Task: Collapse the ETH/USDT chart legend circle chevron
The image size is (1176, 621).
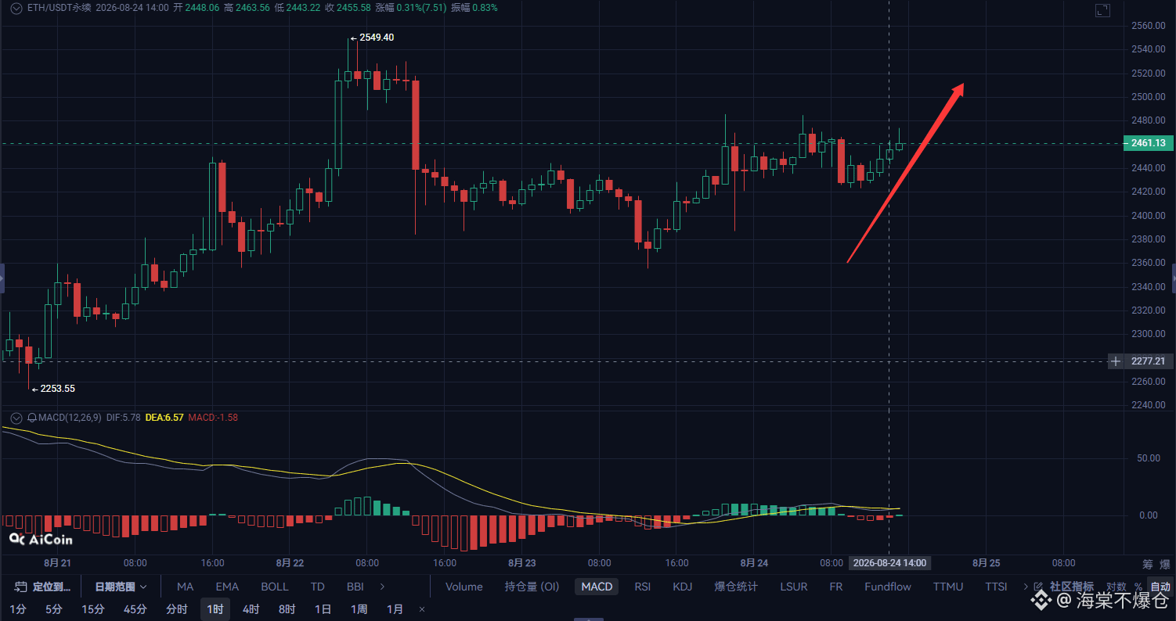Action: pyautogui.click(x=16, y=8)
